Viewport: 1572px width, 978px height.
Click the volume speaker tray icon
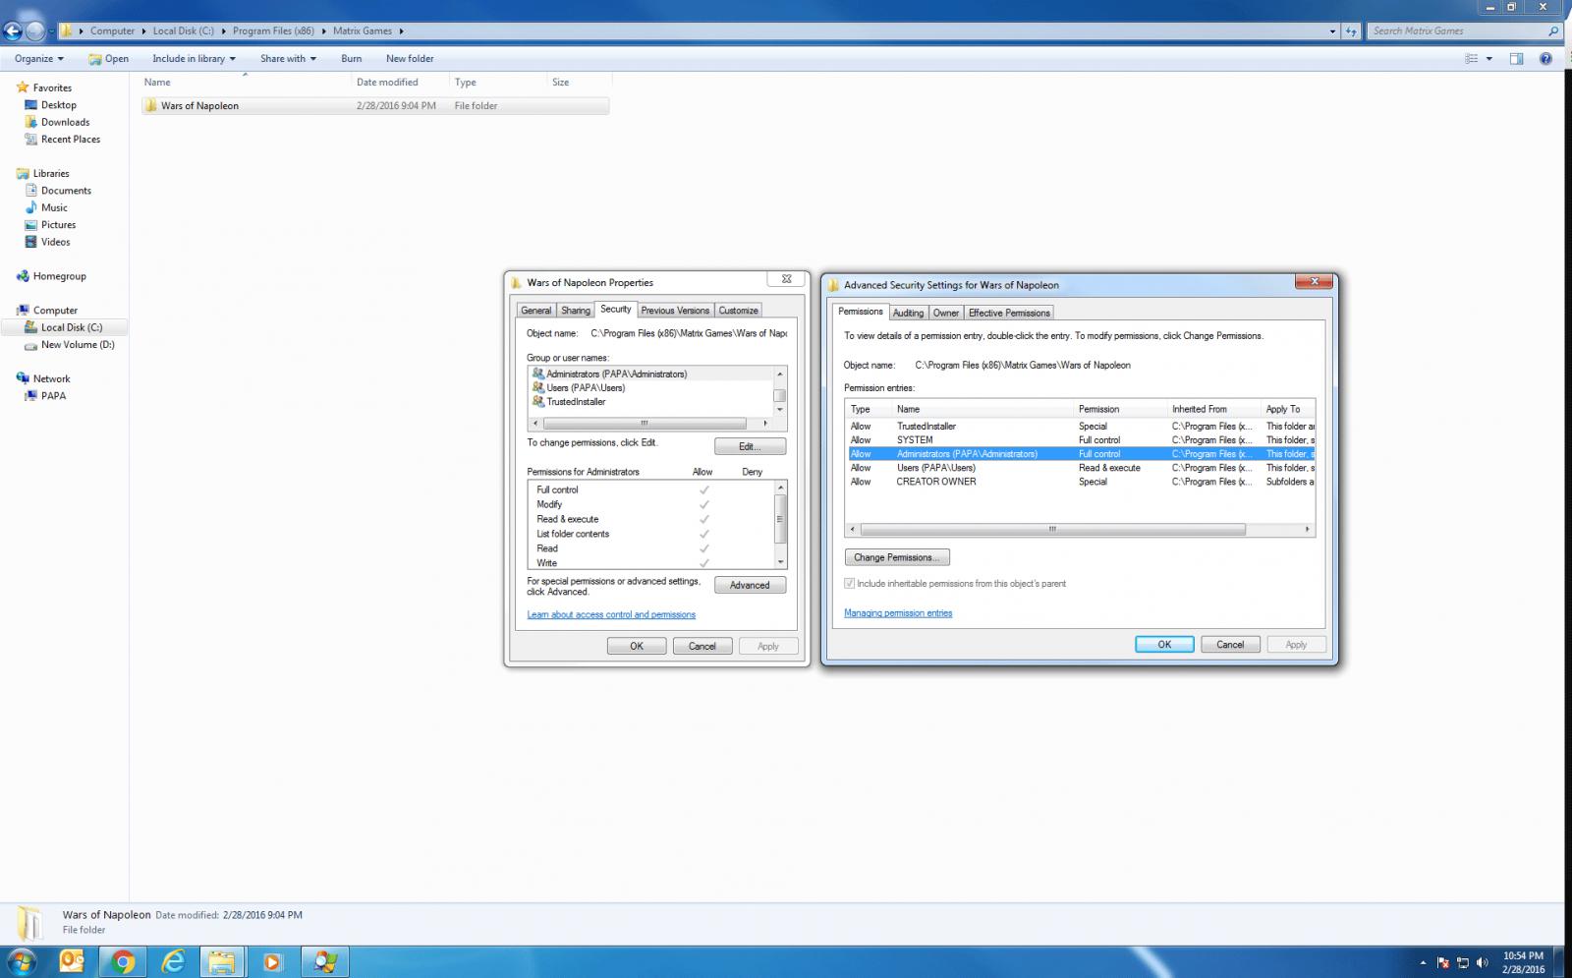point(1482,962)
